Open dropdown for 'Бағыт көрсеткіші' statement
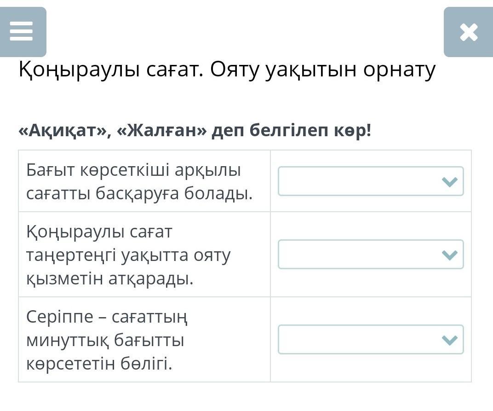Image resolution: width=493 pixels, height=411 pixels. pyautogui.click(x=370, y=181)
